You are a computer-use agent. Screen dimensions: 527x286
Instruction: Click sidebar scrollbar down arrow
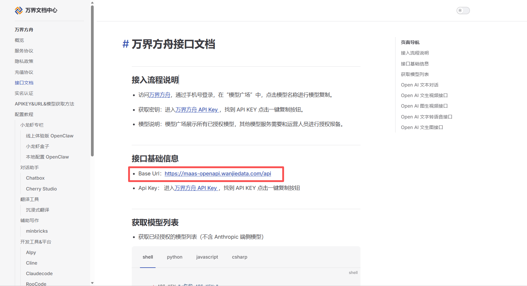click(x=92, y=283)
